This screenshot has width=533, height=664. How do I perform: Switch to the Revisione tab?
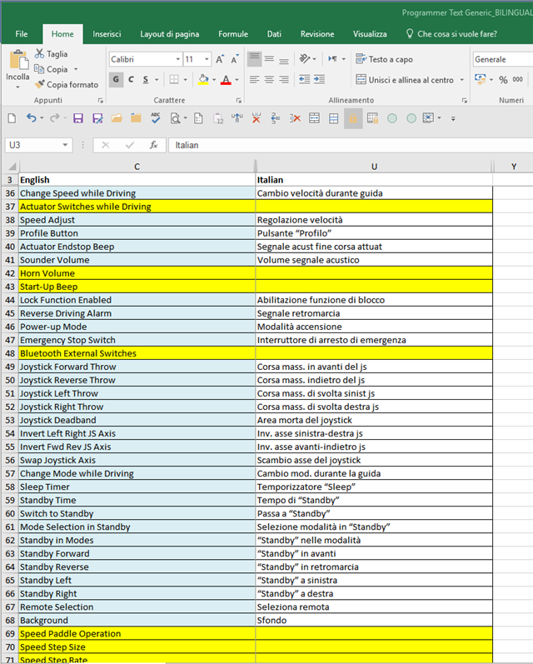click(x=317, y=34)
